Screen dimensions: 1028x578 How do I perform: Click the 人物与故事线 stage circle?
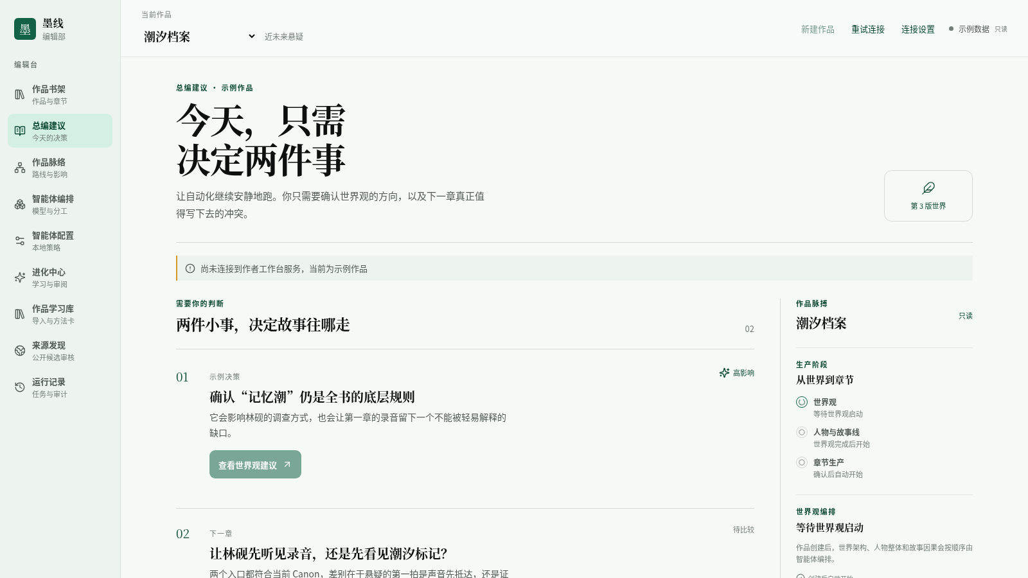[x=802, y=432]
